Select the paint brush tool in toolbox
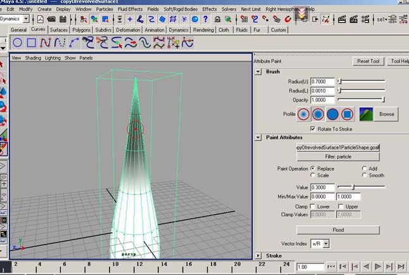Screen dimensions: 409x275 3,149
